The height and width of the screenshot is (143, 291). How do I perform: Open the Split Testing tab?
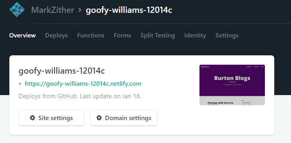click(x=157, y=35)
